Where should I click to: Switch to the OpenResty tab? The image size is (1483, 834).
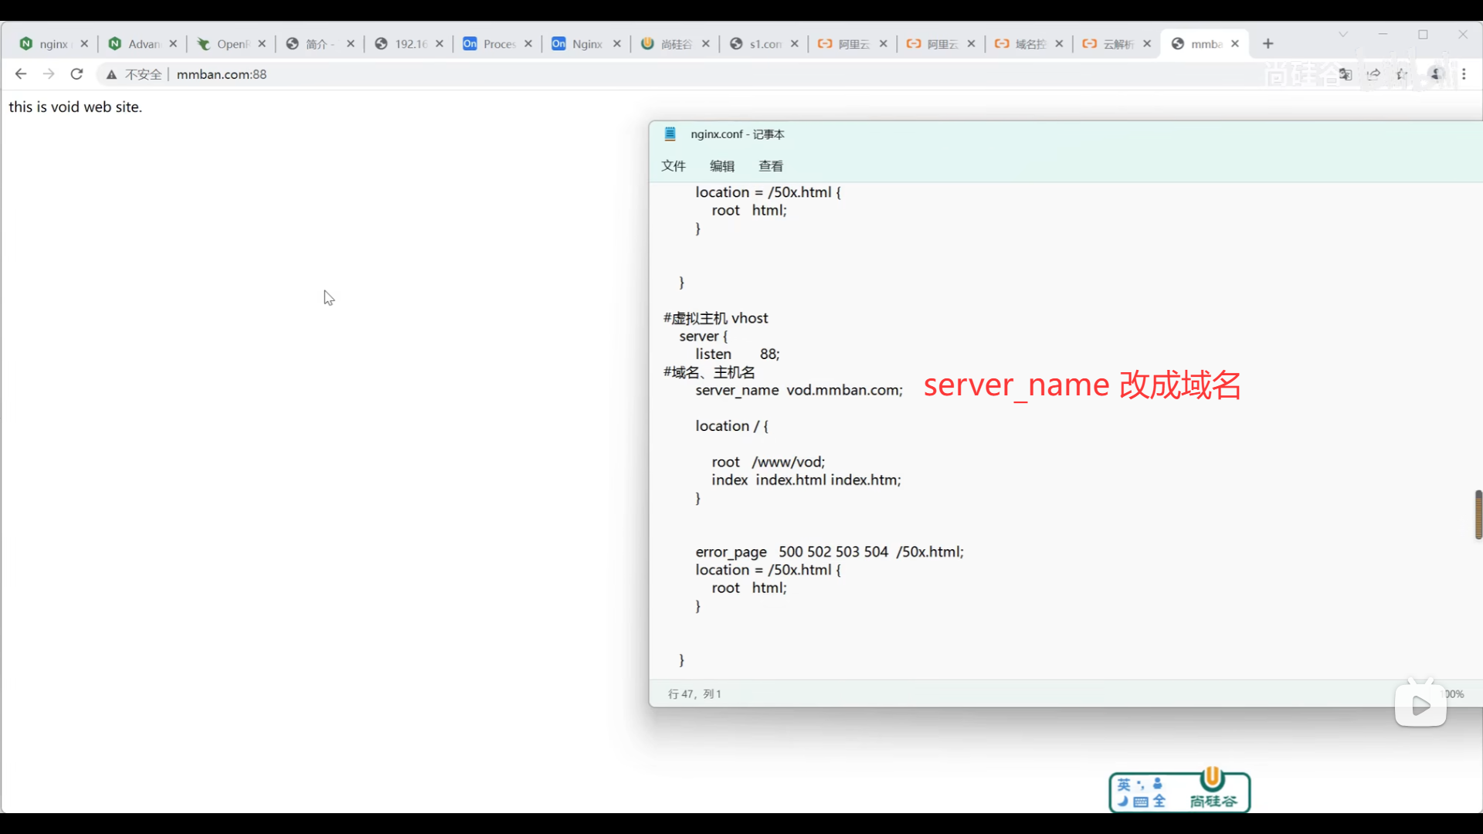coord(228,44)
